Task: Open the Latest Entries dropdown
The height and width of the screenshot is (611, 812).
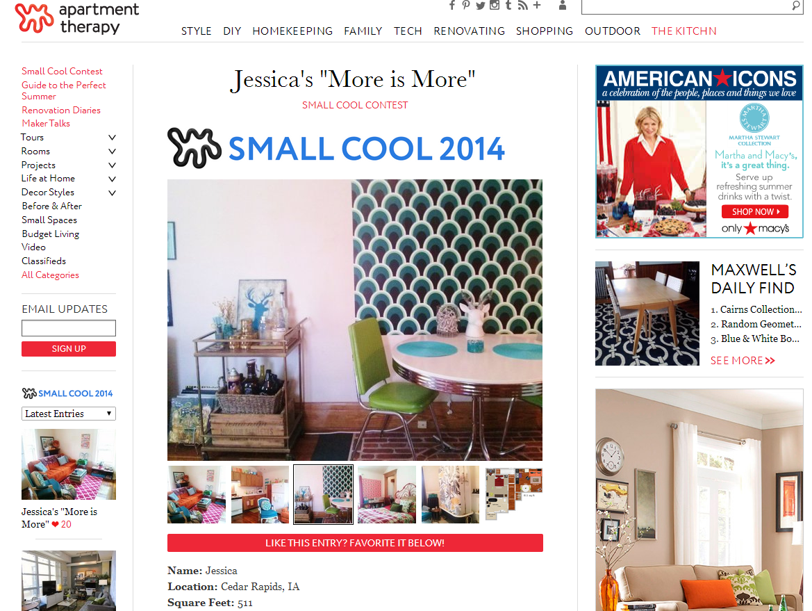Action: click(68, 414)
